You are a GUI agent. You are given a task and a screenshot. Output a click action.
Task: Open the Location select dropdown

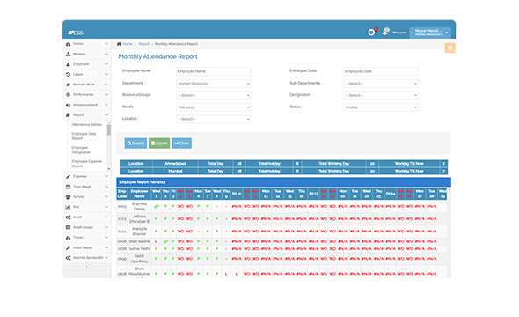point(213,119)
